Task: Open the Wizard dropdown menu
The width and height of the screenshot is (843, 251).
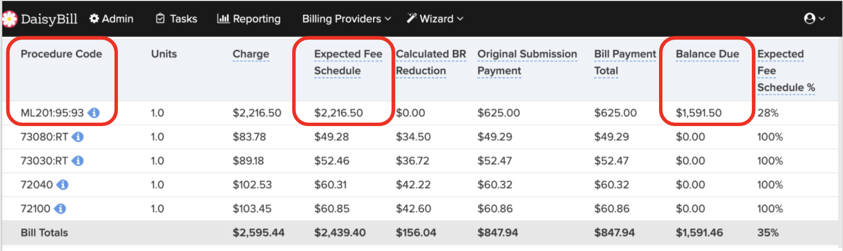Action: click(x=435, y=19)
